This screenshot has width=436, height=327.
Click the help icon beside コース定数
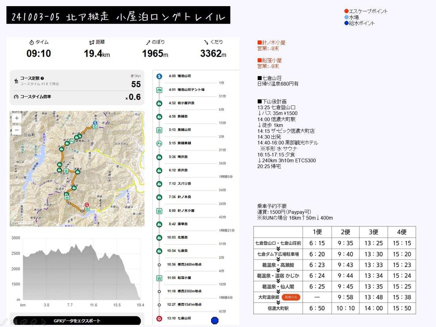click(x=42, y=79)
